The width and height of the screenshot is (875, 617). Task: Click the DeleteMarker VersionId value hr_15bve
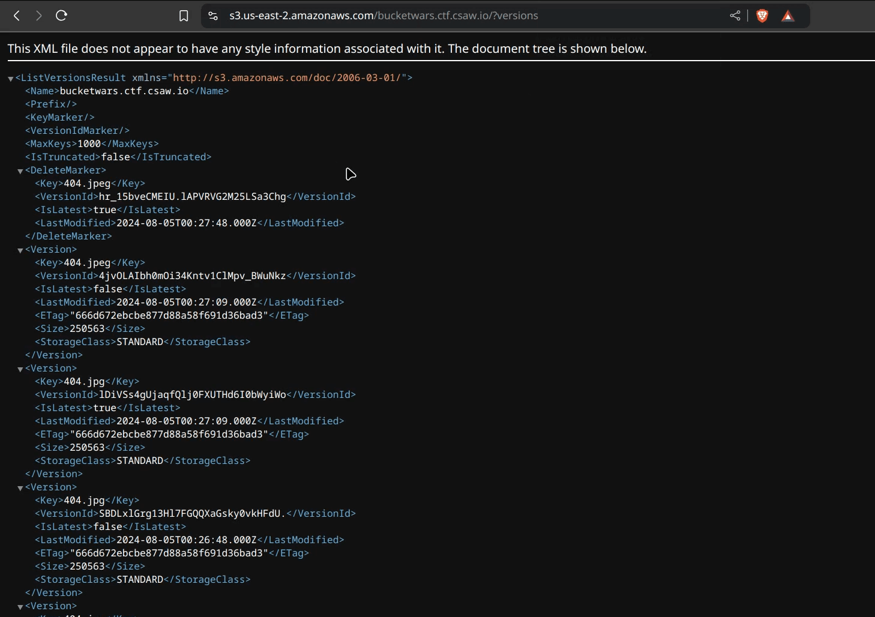point(192,197)
